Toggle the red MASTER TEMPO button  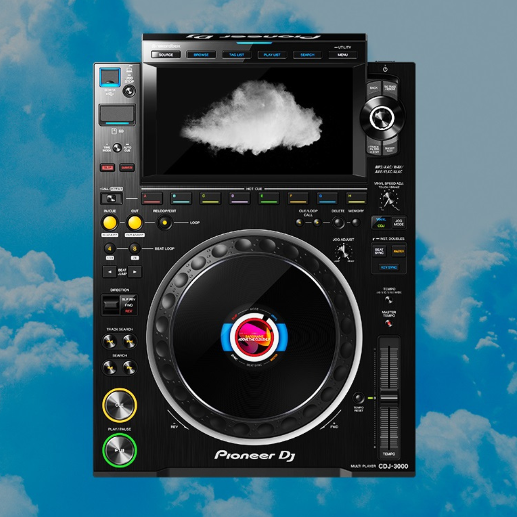click(389, 324)
